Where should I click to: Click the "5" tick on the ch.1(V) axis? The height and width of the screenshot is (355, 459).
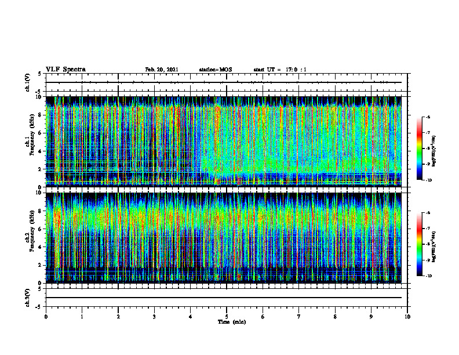click(x=40, y=74)
